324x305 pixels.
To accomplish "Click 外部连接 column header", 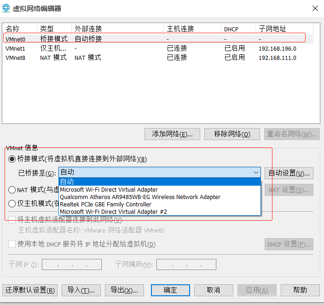I will click(117, 29).
